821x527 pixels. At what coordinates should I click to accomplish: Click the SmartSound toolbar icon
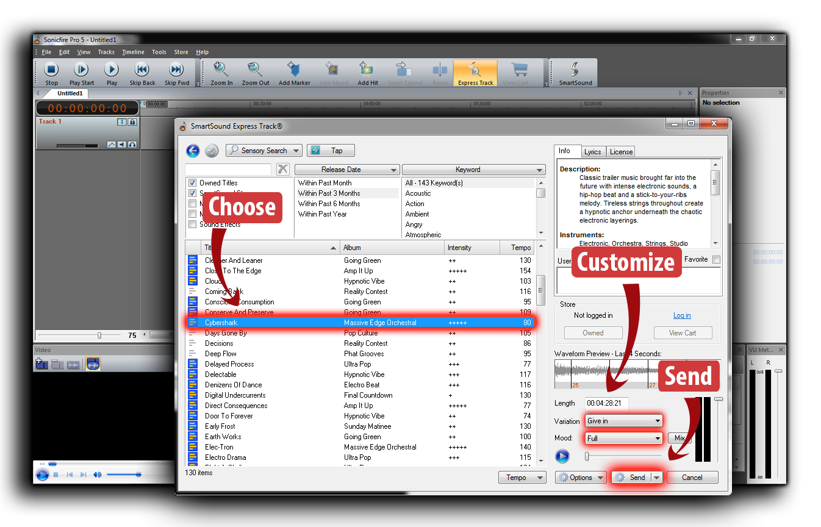(x=575, y=73)
